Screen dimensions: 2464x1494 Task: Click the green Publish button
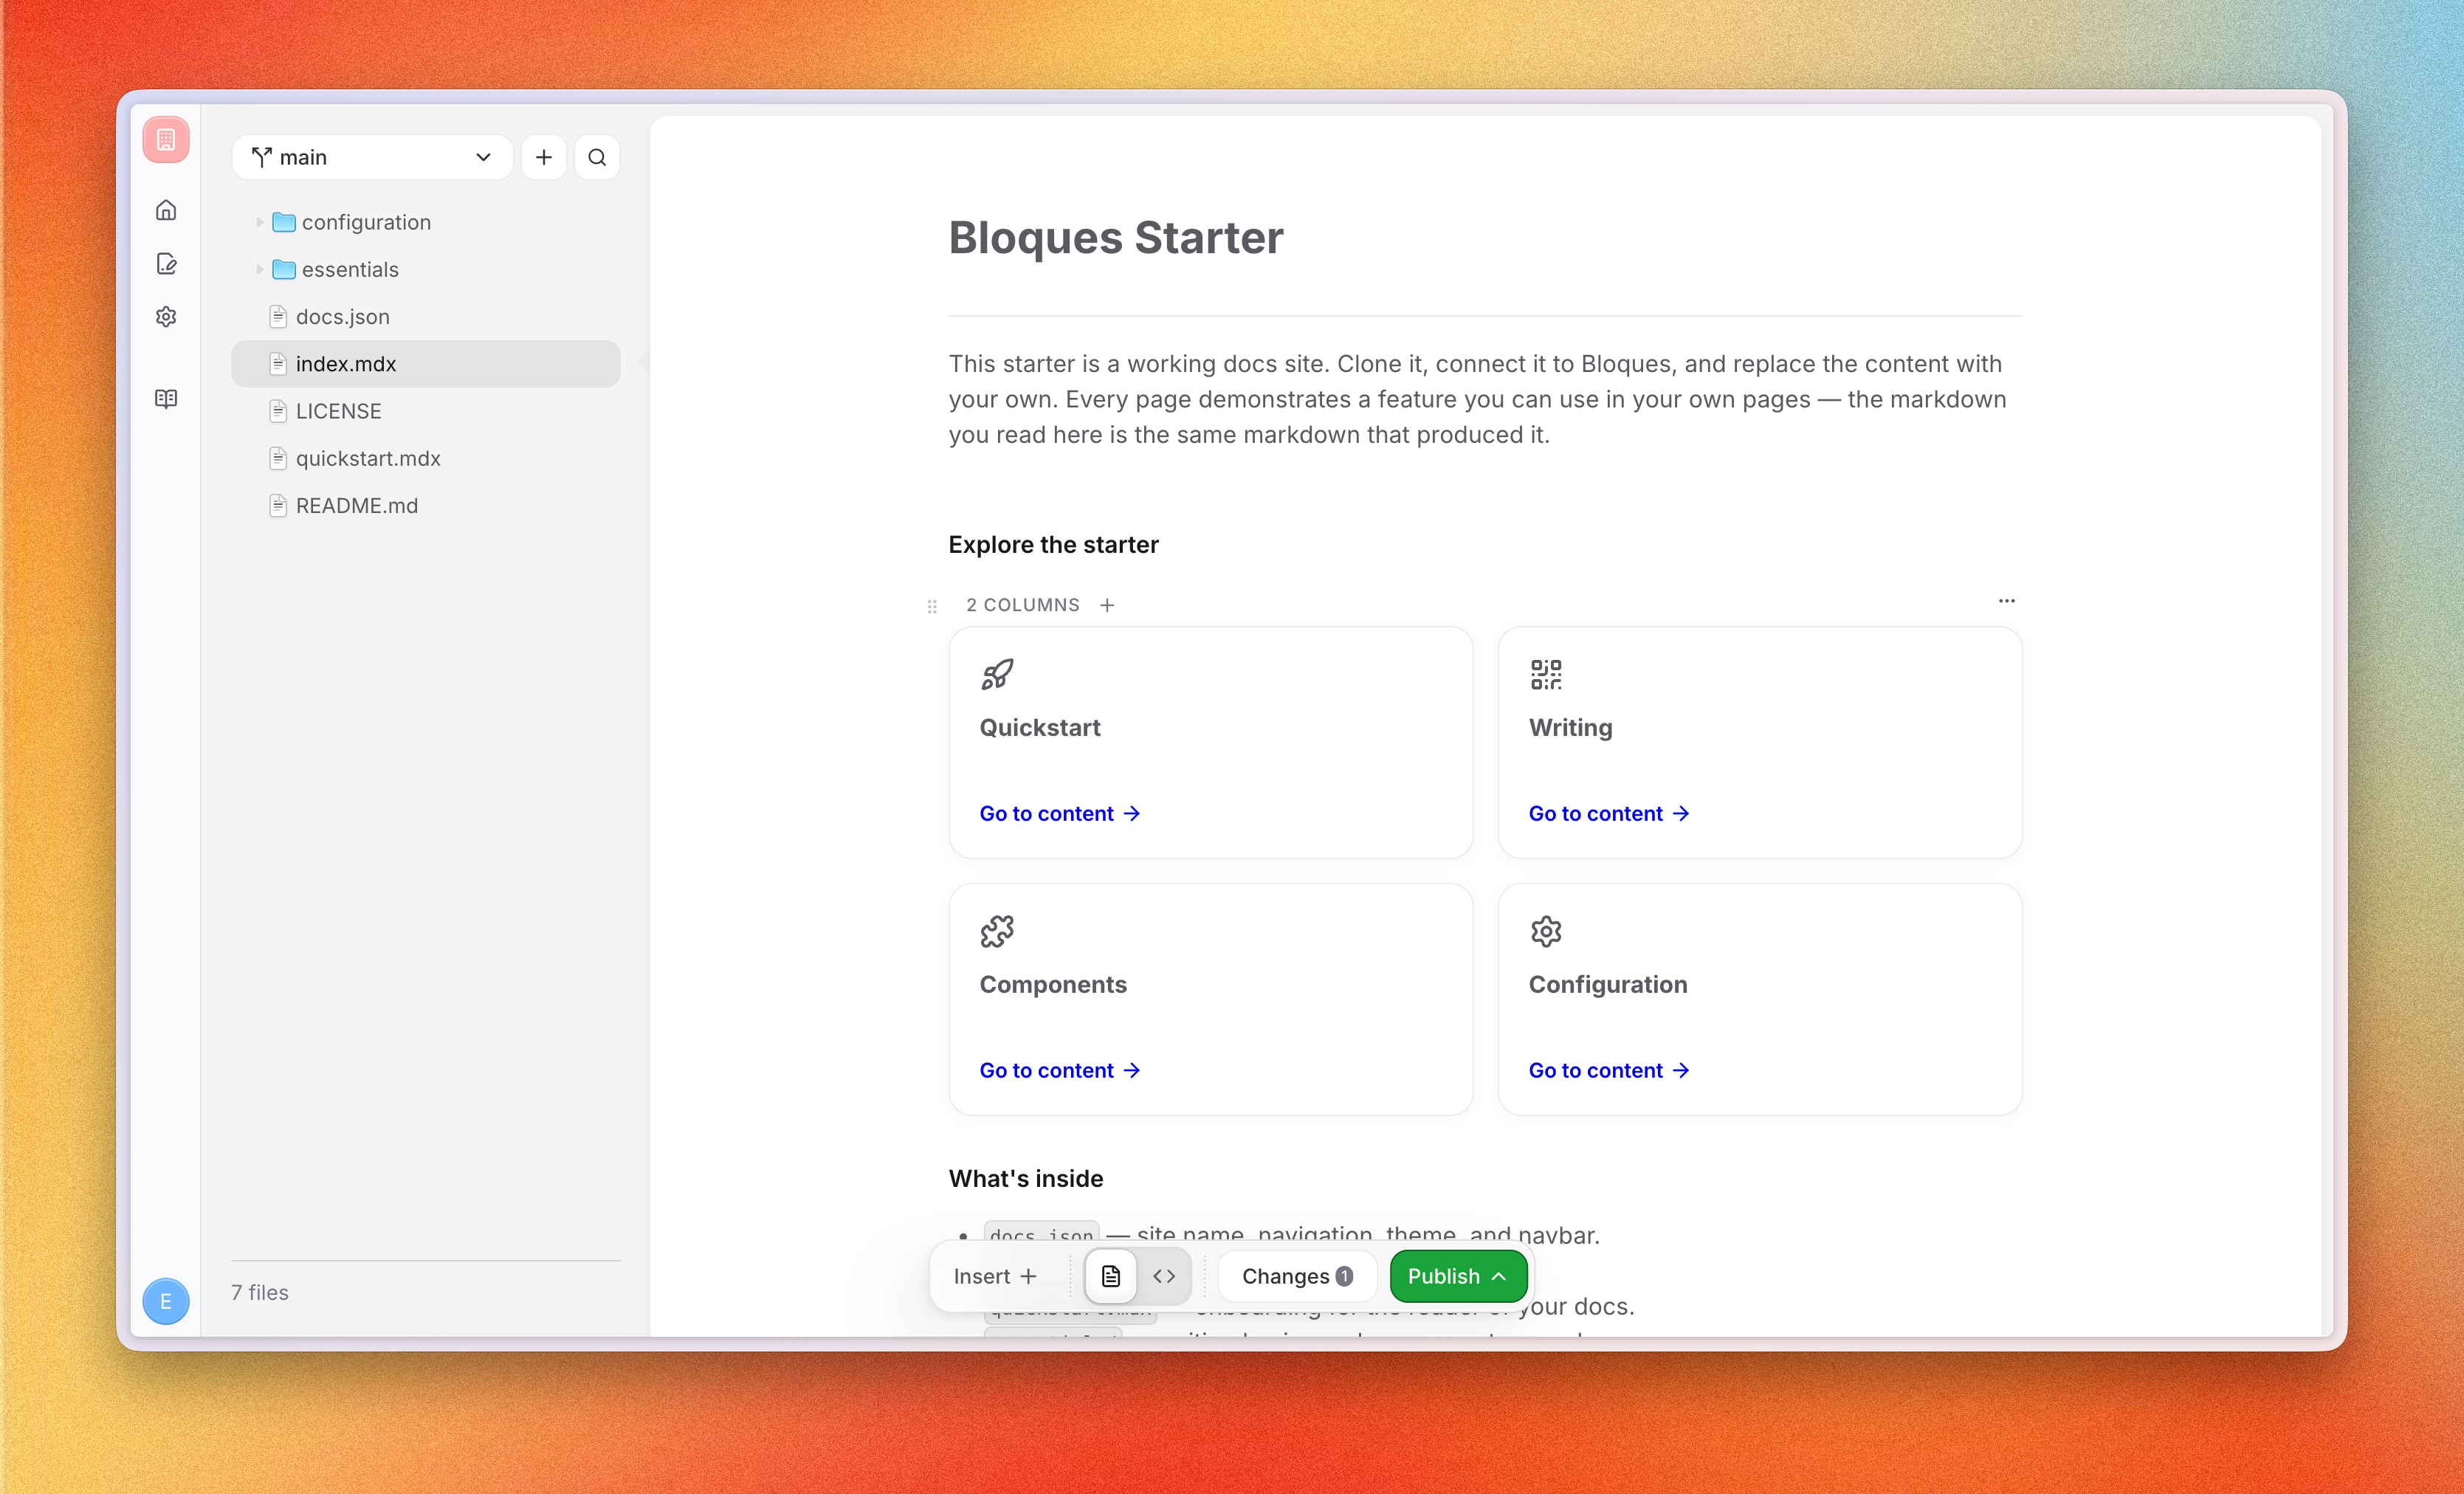1458,1276
